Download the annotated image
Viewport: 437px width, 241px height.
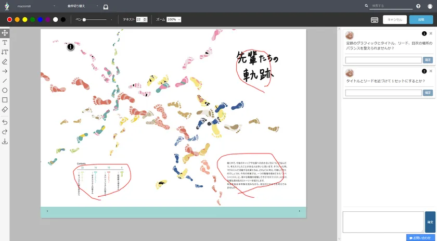pos(5,142)
